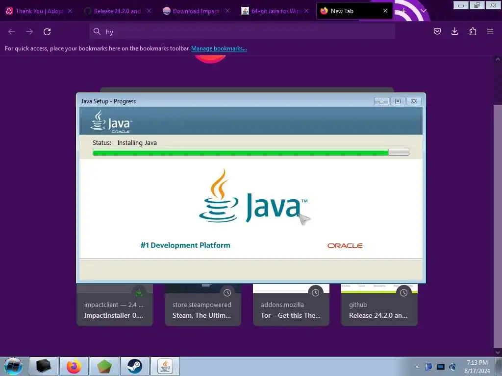Click the volume tray icon
Viewport: 502px width, 376px height.
point(452,367)
